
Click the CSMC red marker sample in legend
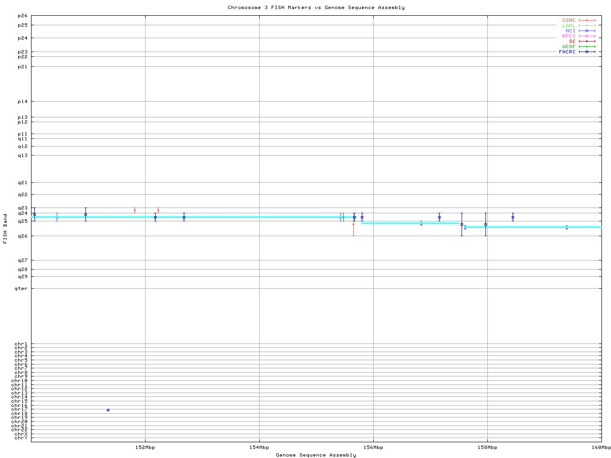click(587, 21)
